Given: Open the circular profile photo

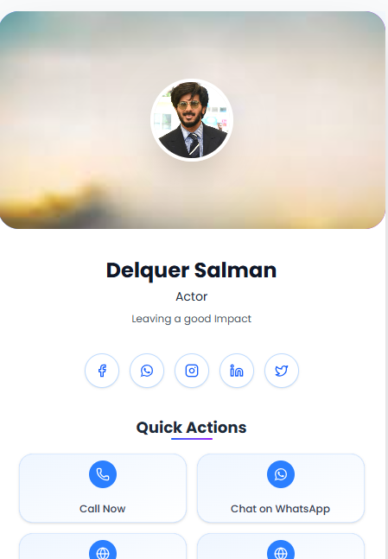Looking at the screenshot, I should click(x=192, y=120).
